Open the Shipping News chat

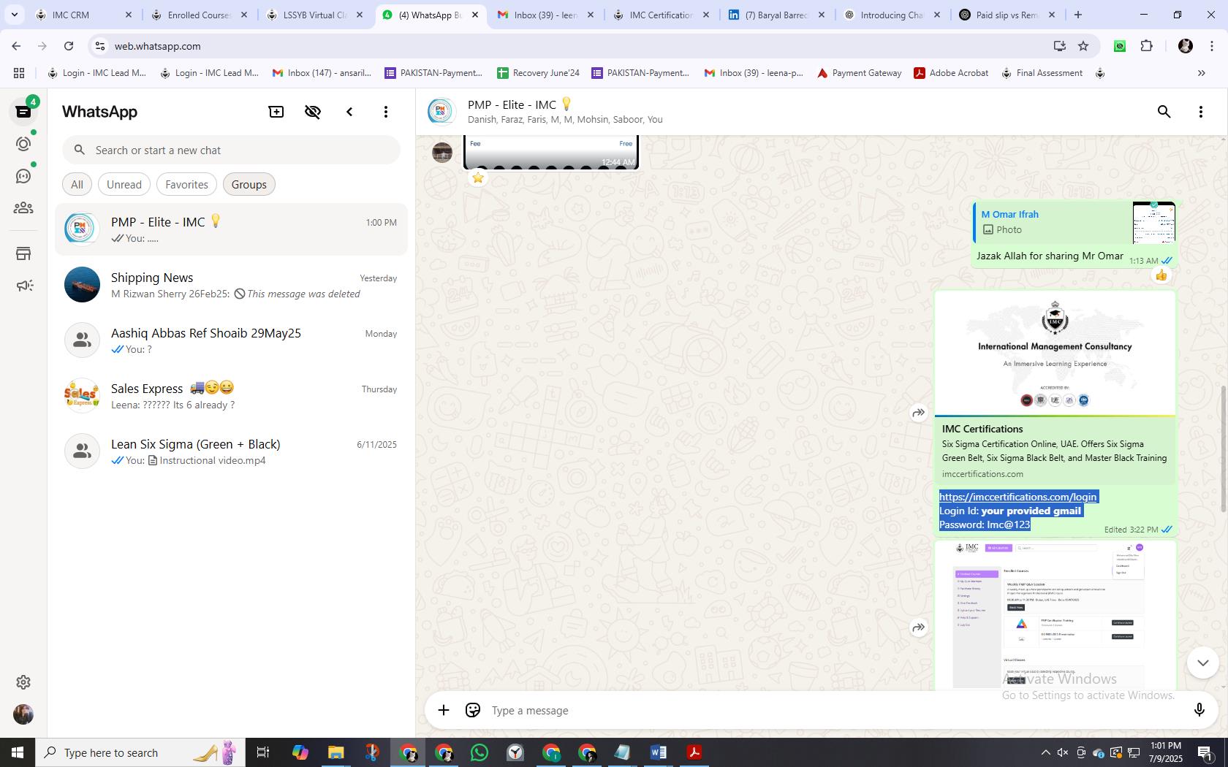231,285
